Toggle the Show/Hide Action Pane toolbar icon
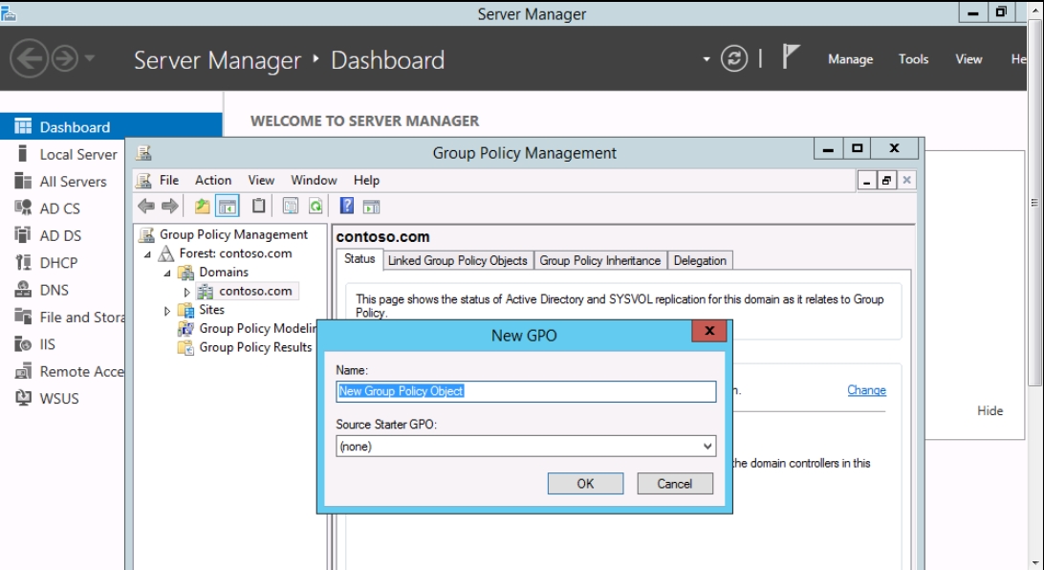Image resolution: width=1044 pixels, height=570 pixels. click(372, 207)
